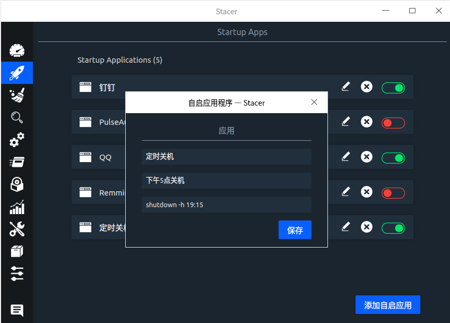This screenshot has width=450, height=323.
Task: Click the QQ entry name
Action: coord(105,157)
